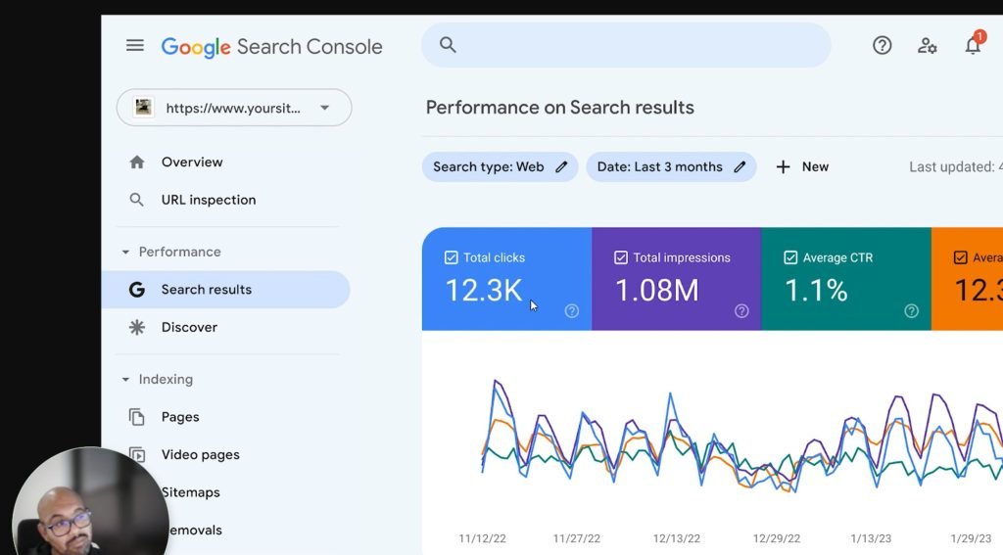Click the 12.3K total clicks value
Viewport: 1003px width, 555px height.
pyautogui.click(x=484, y=291)
